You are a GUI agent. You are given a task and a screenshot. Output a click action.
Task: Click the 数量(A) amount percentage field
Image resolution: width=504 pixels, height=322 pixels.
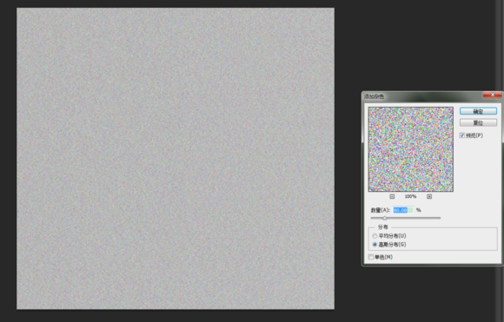[x=403, y=210]
